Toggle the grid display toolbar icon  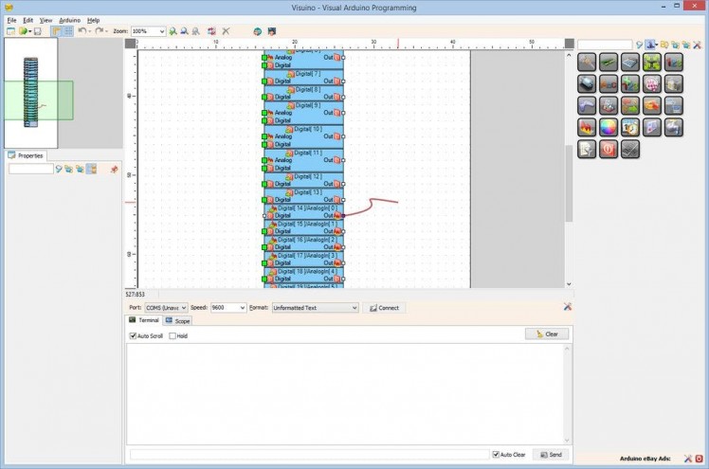coord(68,31)
